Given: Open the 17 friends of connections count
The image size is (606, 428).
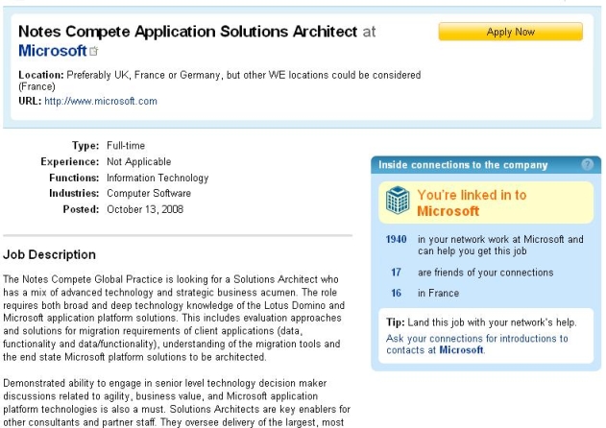Looking at the screenshot, I should 396,273.
